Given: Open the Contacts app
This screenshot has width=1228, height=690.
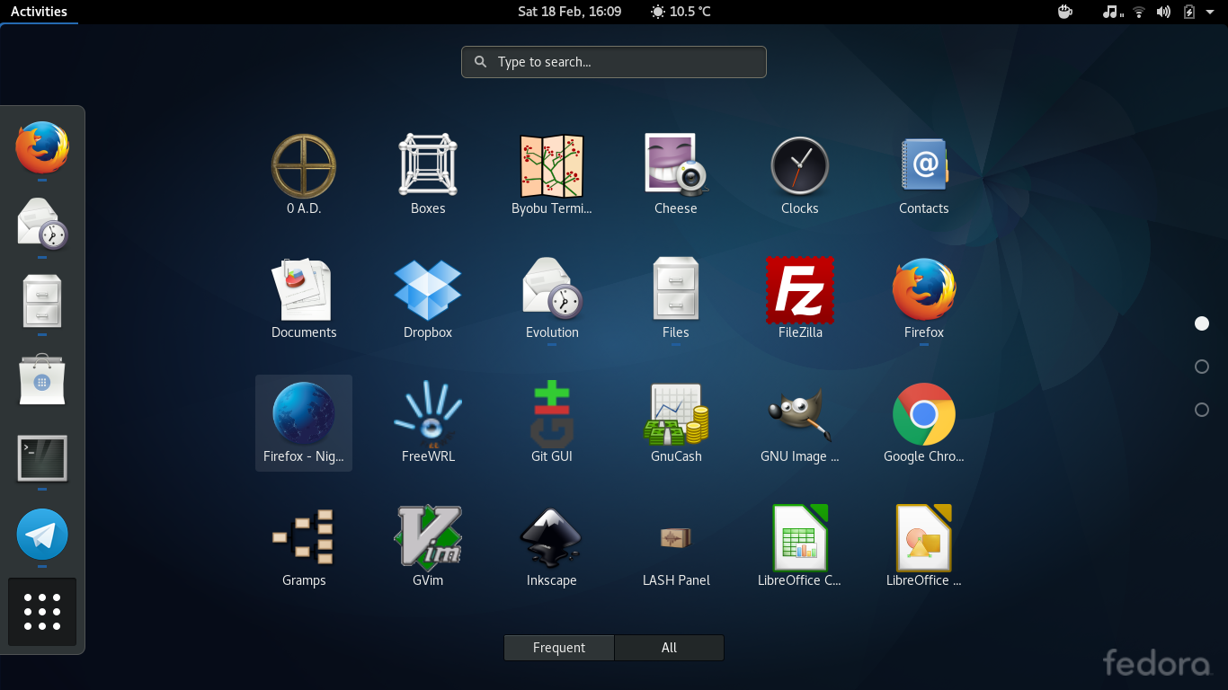Looking at the screenshot, I should point(924,166).
